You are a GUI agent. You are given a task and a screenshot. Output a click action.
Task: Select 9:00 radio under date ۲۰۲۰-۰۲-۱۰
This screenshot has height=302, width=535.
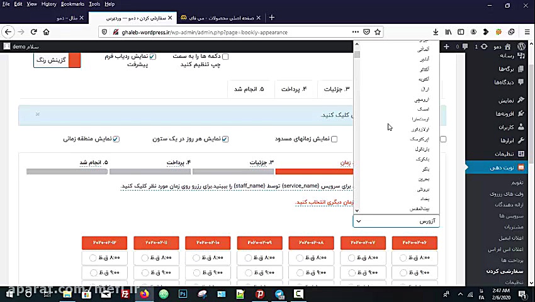tap(196, 272)
